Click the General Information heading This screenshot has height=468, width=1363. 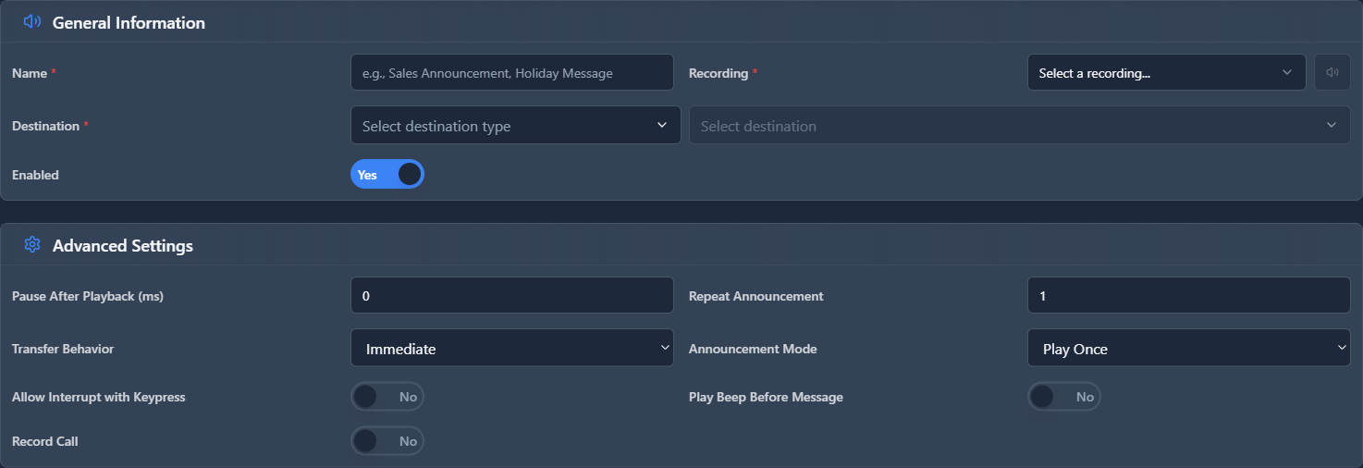[129, 22]
